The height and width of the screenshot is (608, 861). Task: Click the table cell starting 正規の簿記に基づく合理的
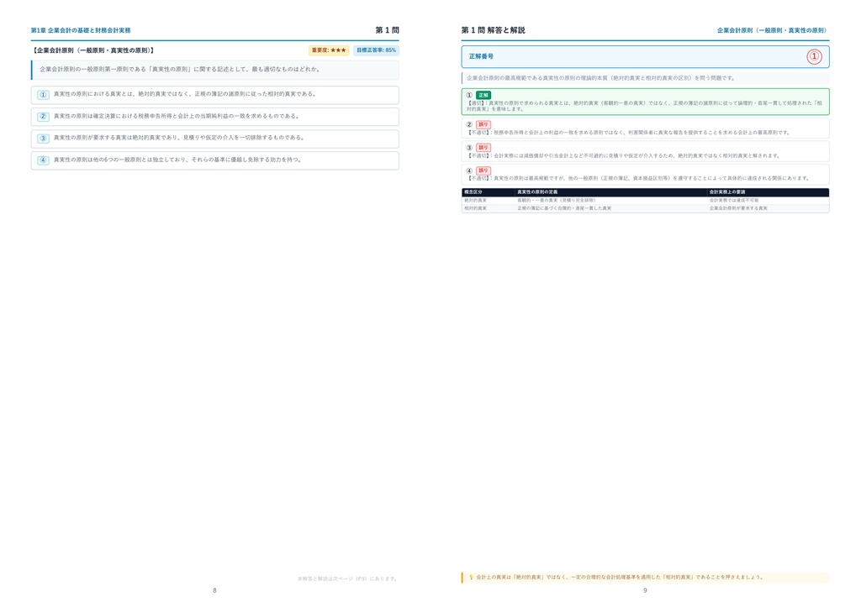564,208
